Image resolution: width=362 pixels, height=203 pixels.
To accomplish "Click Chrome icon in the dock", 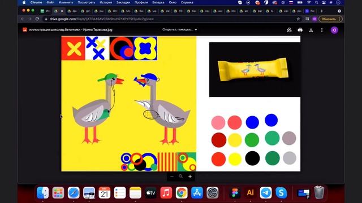I will tap(182, 192).
